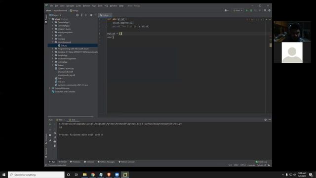Locate opened file target icon in Project panel
The width and height of the screenshot is (316, 178).
coord(77,15)
